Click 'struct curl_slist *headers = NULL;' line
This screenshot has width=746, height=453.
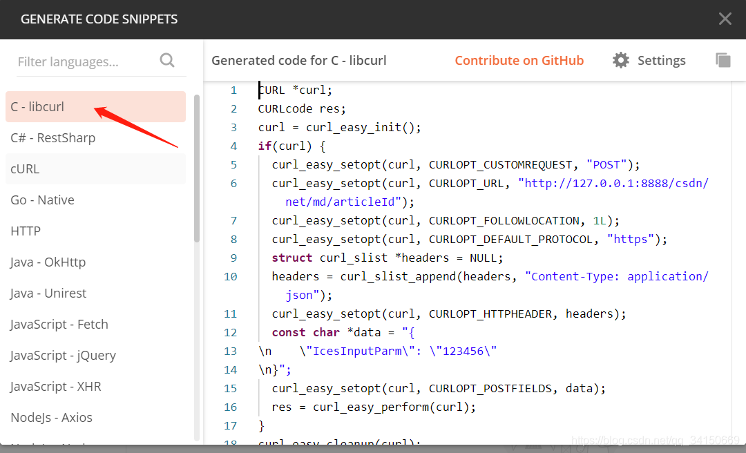coord(388,258)
